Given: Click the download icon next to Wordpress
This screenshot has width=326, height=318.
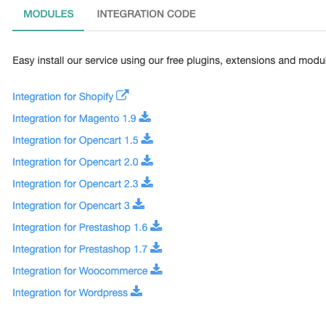Looking at the screenshot, I should click(136, 291).
